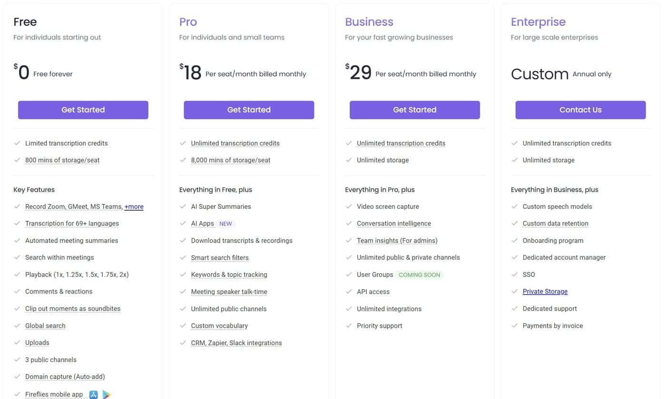Click the App Store icon beside Fireflies mobile app
This screenshot has width=666, height=399.
93,394
